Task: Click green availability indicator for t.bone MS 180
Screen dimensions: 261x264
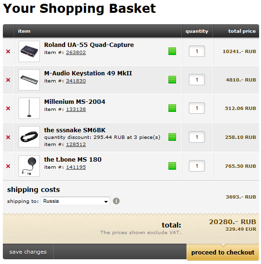Action: coord(172,166)
